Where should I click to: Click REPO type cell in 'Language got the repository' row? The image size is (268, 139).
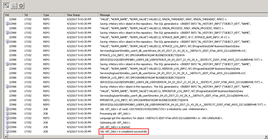[x=46, y=118]
